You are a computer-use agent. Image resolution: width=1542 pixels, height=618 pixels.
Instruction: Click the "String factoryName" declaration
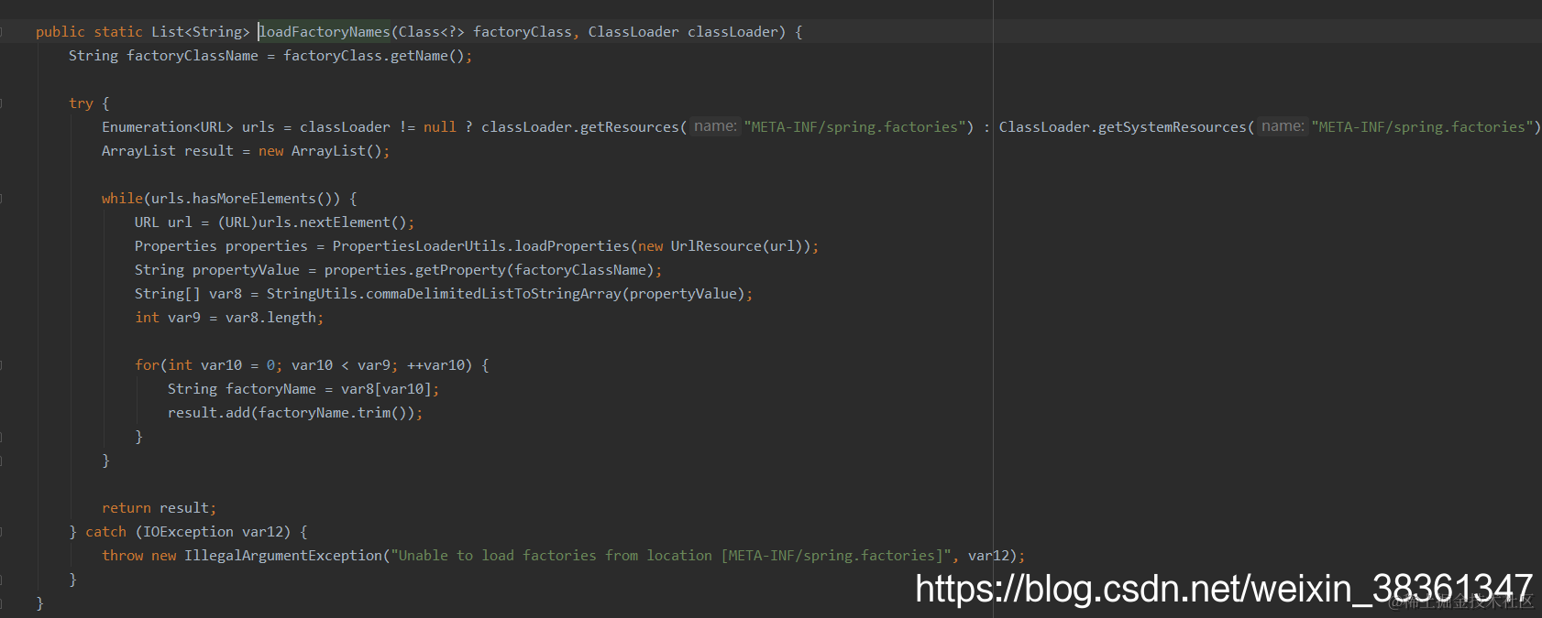(x=242, y=389)
